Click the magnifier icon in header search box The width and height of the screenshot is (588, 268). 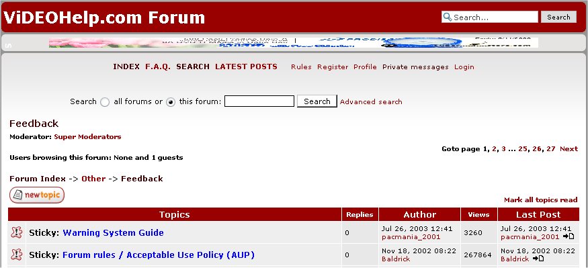tap(448, 17)
